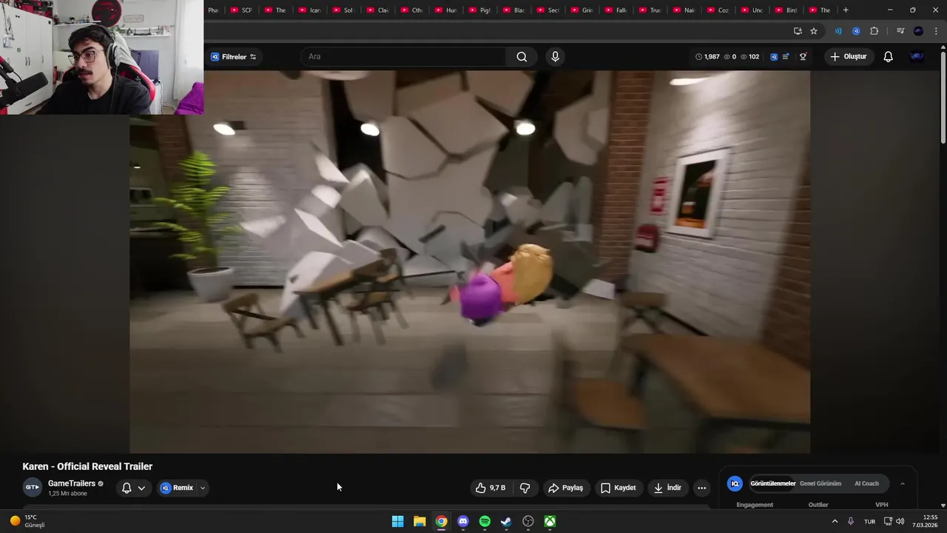947x533 pixels.
Task: Save the video with Kaydet button
Action: point(619,488)
